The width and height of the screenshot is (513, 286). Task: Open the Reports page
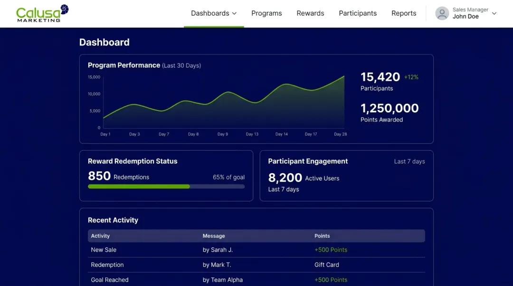click(x=404, y=13)
